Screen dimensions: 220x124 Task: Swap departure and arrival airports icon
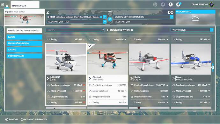[110, 19]
